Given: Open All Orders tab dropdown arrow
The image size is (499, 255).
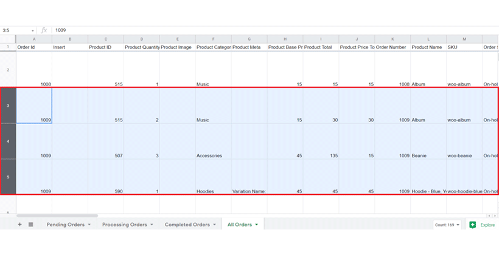Looking at the screenshot, I should [257, 225].
